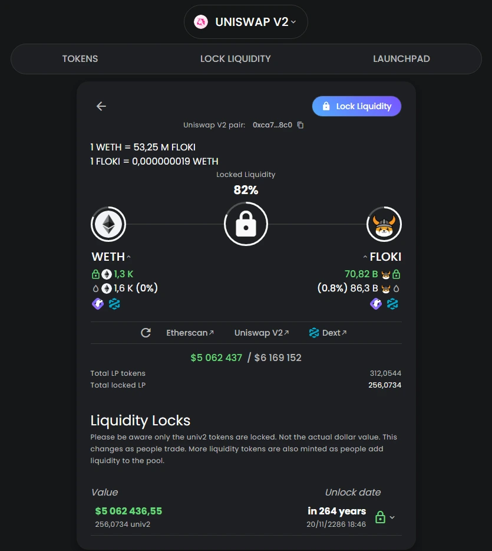Click the refresh icon beside Etherscan

(146, 333)
